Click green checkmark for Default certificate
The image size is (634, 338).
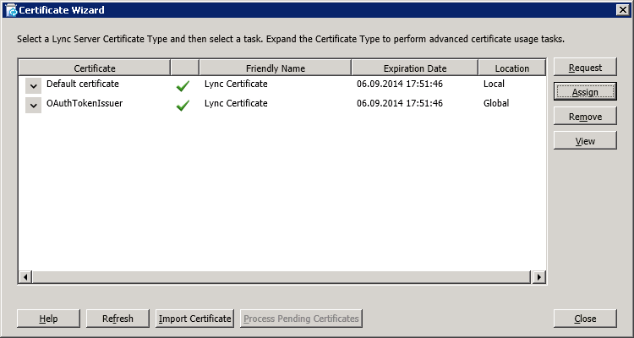[x=183, y=85]
